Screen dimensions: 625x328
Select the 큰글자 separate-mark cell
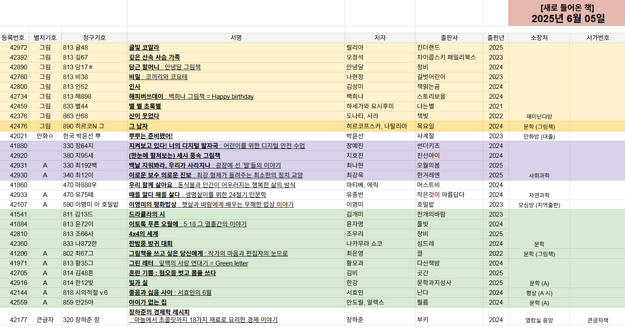tap(46, 317)
